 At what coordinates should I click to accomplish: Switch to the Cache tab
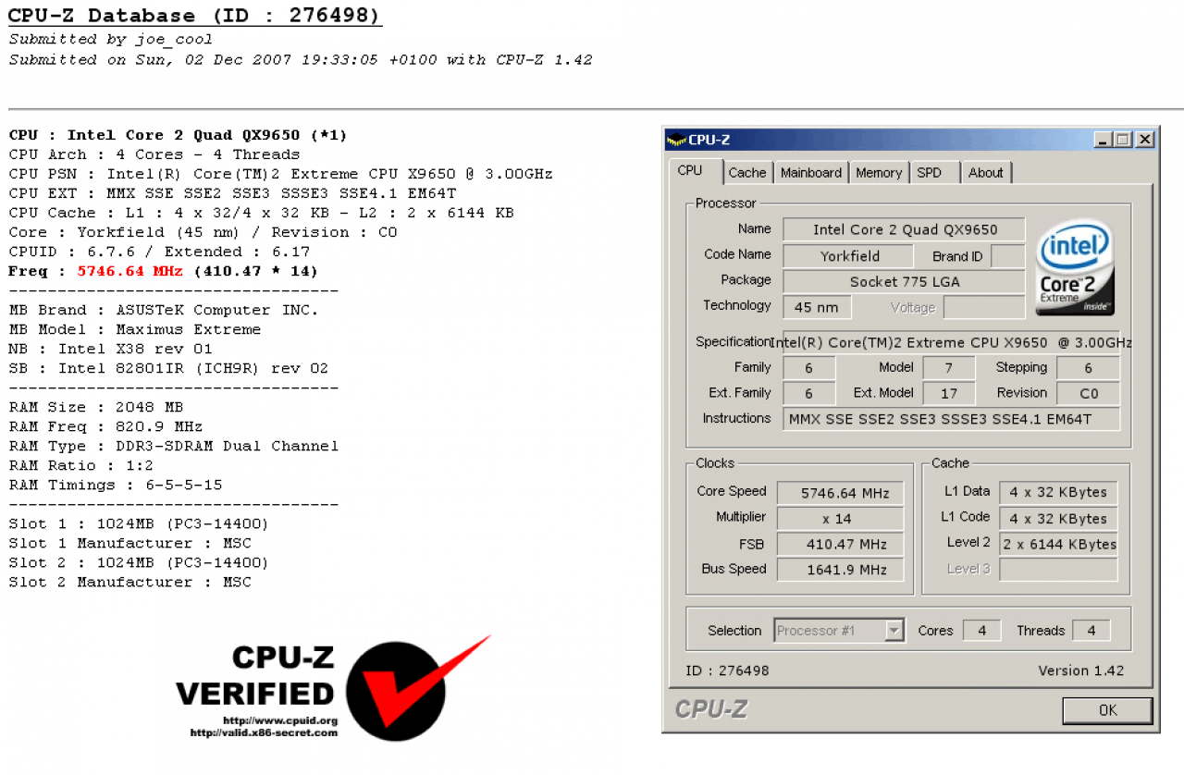(746, 173)
